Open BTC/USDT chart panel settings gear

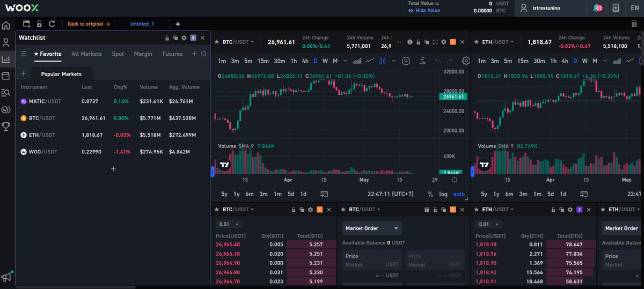pyautogui.click(x=444, y=42)
